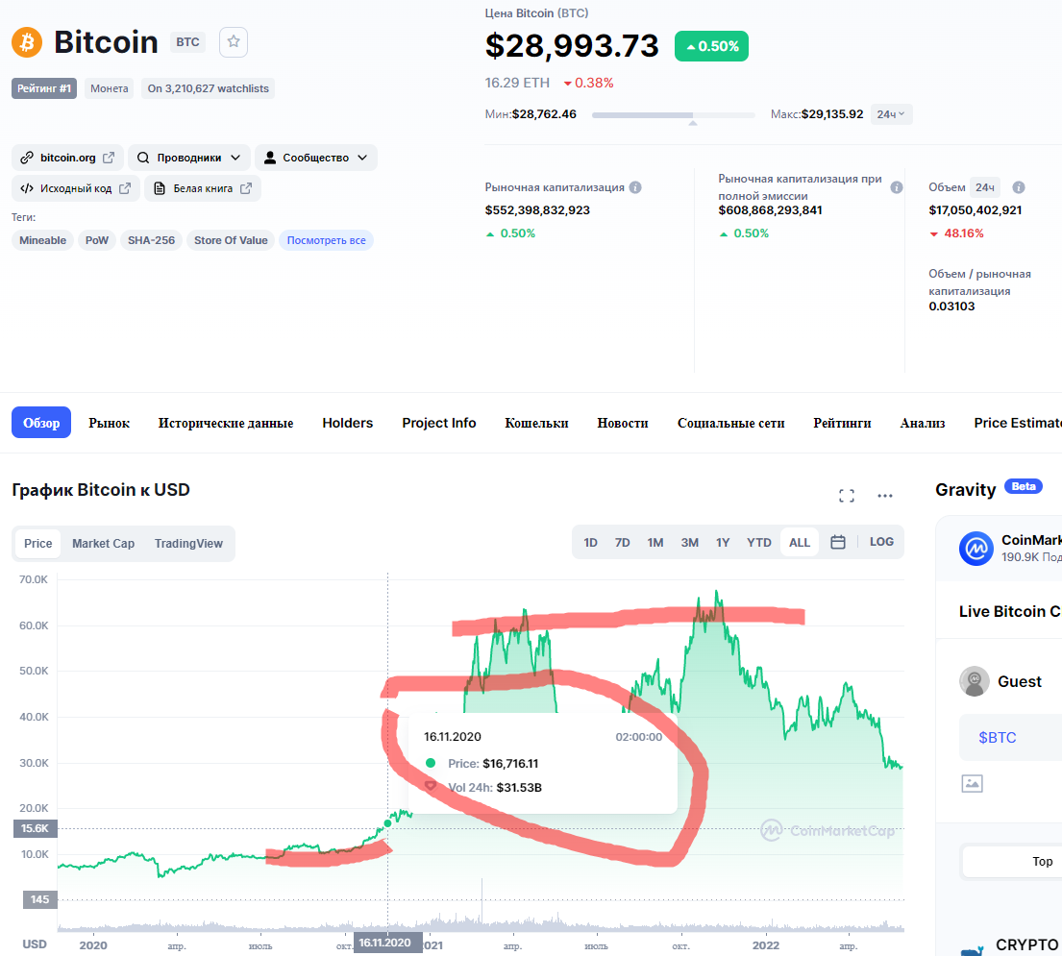1062x956 pixels.
Task: Click Посмотреть все tags link
Action: point(326,240)
